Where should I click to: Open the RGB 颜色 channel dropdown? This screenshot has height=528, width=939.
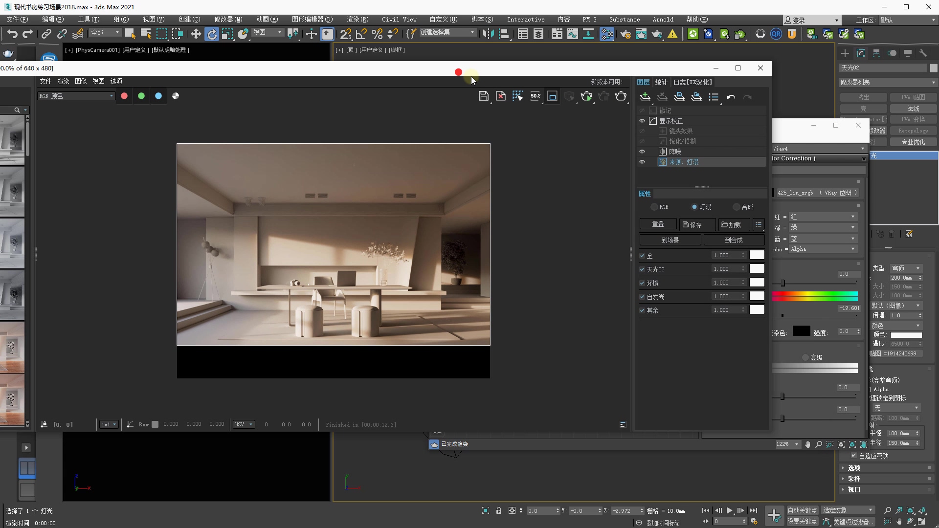click(x=76, y=96)
